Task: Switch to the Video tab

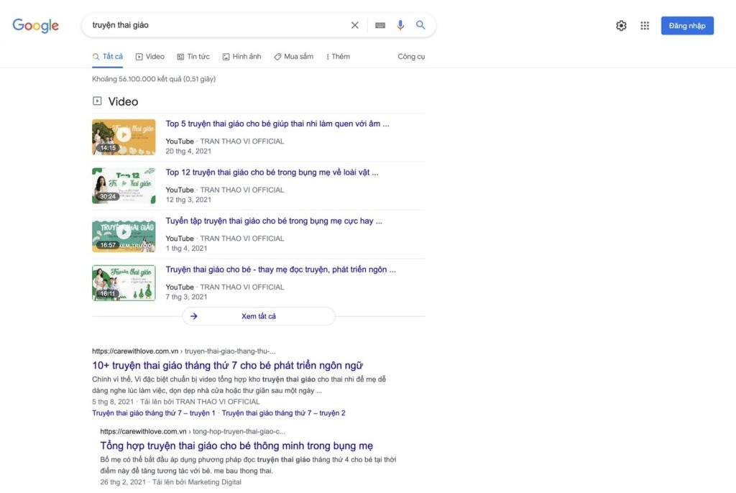Action: 149,56
